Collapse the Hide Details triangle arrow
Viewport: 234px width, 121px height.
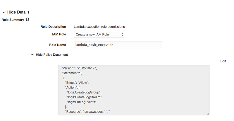[4, 12]
